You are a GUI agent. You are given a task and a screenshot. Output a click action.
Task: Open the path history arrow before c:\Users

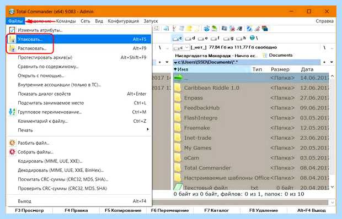tap(175, 62)
